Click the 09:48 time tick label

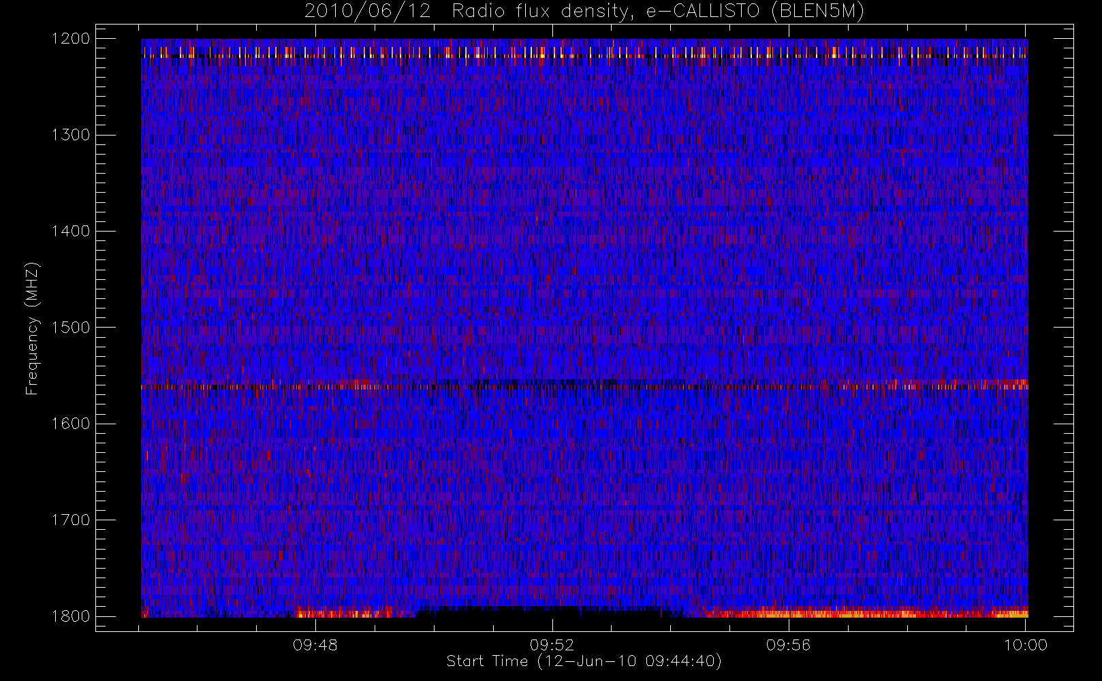[315, 645]
